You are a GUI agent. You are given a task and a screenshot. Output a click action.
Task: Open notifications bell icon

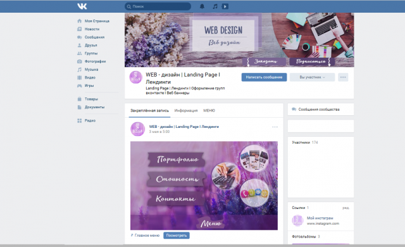[x=202, y=6]
